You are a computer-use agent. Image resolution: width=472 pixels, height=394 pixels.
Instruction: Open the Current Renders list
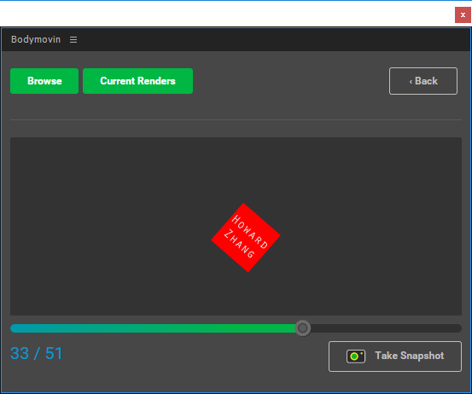(x=138, y=81)
